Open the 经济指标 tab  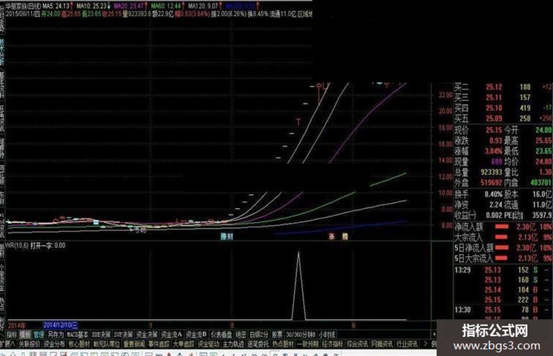point(332,344)
